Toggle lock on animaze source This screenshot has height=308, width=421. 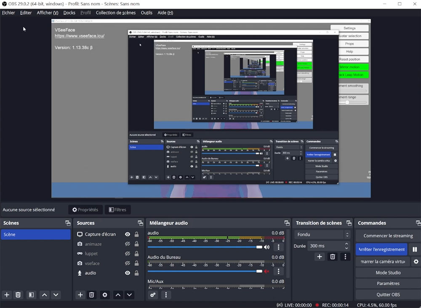click(x=137, y=244)
